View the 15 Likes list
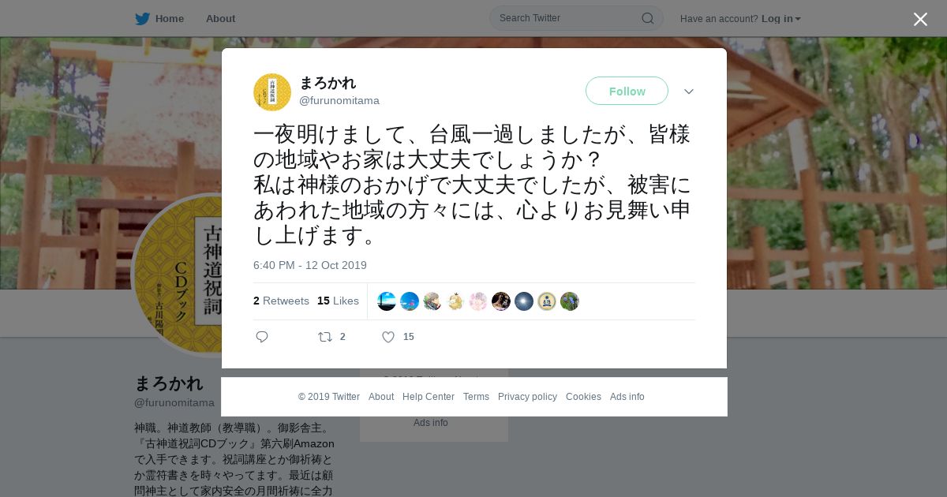The height and width of the screenshot is (497, 947). point(338,301)
